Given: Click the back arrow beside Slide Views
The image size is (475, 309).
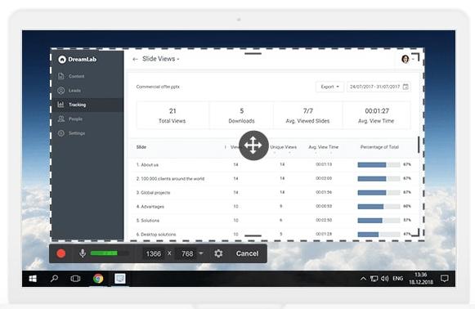Looking at the screenshot, I should 135,59.
